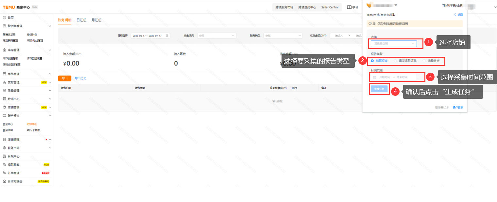Click the 爆款跟卖 basket icon
The height and width of the screenshot is (202, 497).
tap(4, 165)
